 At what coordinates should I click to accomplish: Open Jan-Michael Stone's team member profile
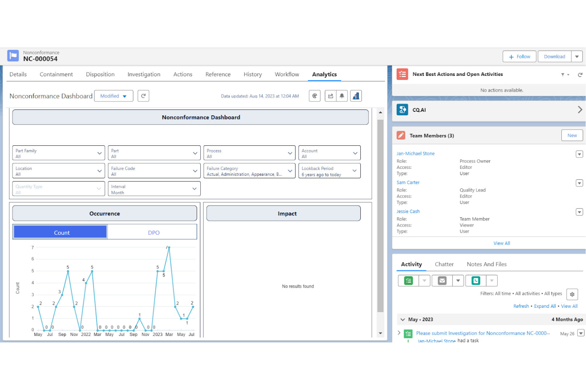[x=415, y=153]
